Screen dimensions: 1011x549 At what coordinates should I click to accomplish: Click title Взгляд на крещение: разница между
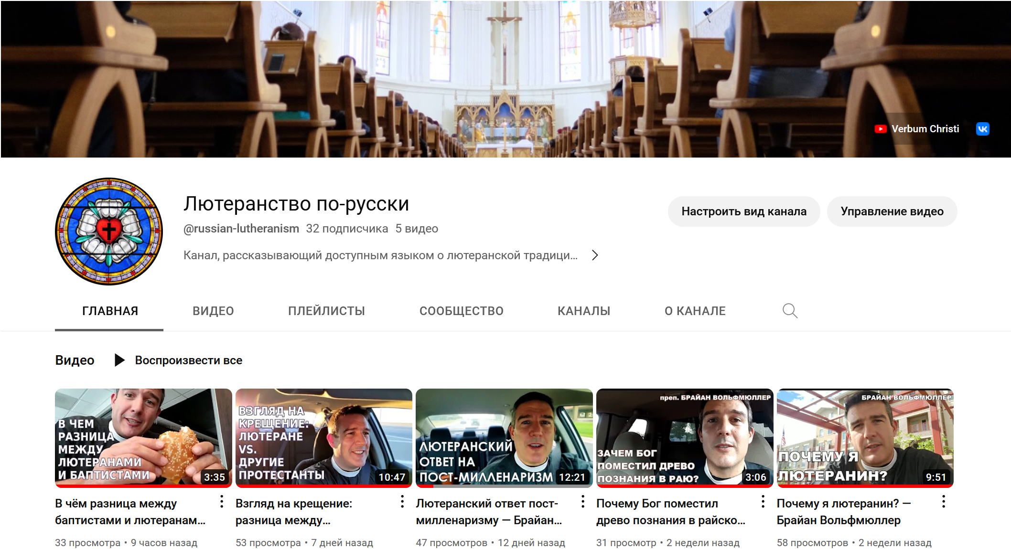(x=294, y=512)
